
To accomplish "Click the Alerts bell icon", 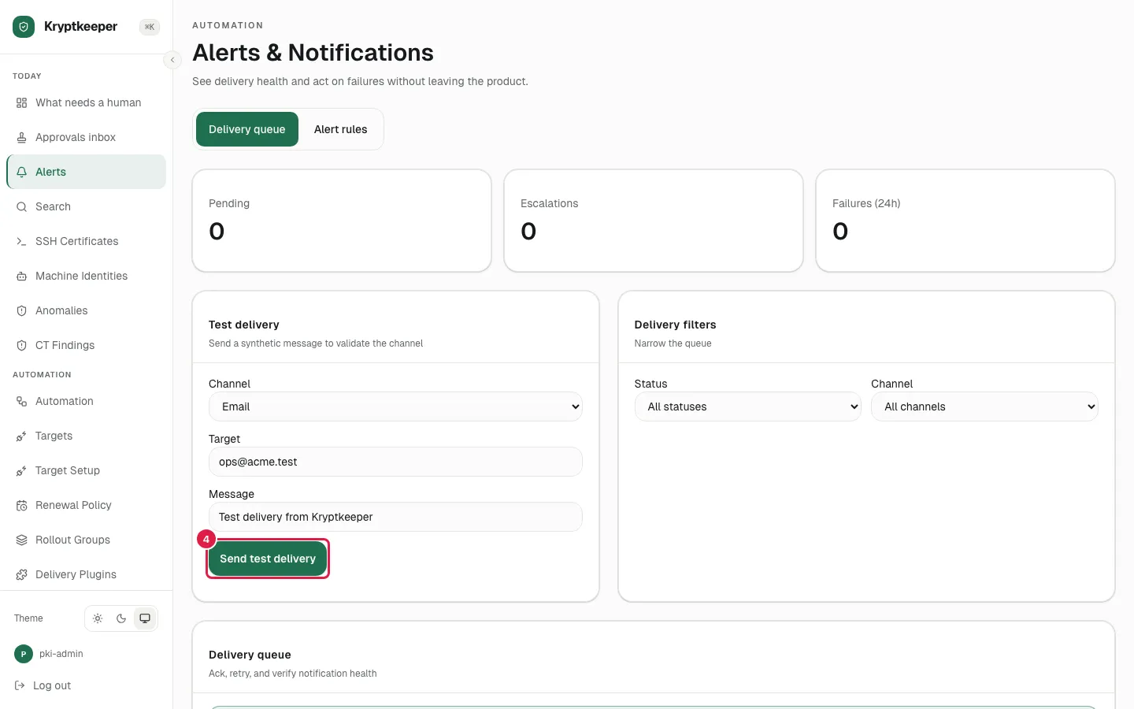I will coord(22,173).
